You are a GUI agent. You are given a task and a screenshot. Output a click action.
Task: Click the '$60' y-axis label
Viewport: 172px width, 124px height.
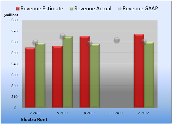click(14, 42)
